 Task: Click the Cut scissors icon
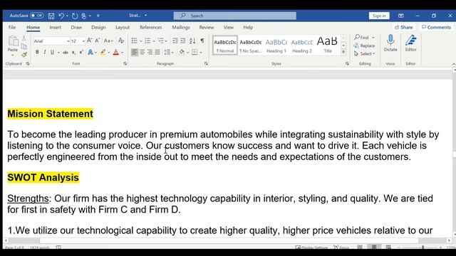tap(24, 38)
